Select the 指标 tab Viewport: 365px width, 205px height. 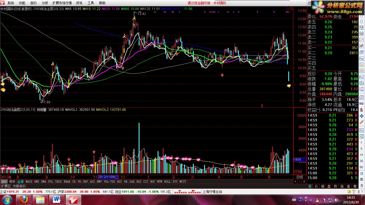[x=4, y=182]
